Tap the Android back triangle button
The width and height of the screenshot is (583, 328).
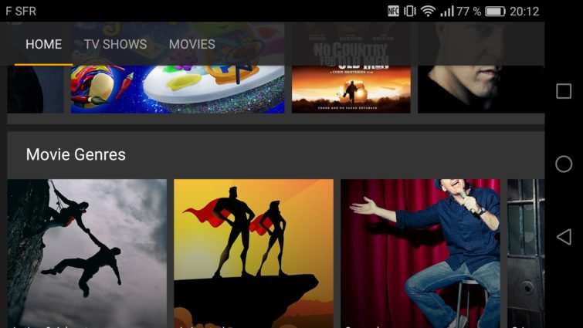[x=564, y=237]
